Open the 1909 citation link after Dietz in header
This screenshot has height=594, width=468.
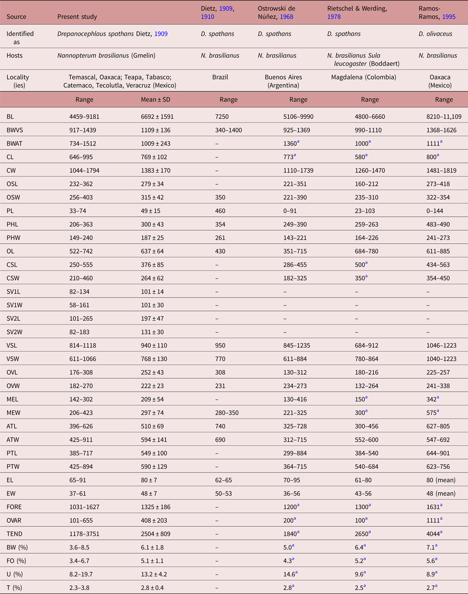226,9
